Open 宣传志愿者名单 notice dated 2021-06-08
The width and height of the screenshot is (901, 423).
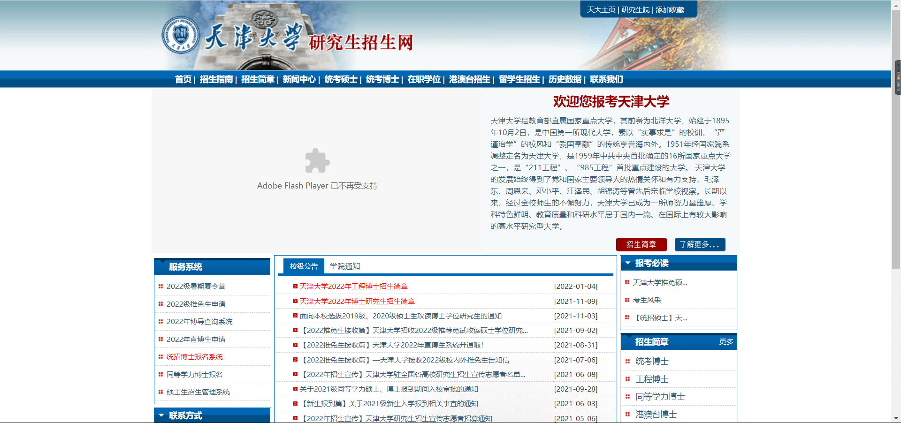click(412, 374)
